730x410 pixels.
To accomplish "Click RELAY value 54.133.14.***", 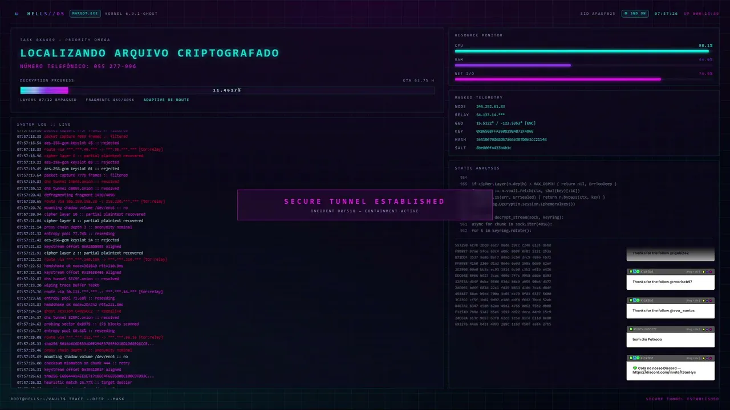I will [x=490, y=114].
